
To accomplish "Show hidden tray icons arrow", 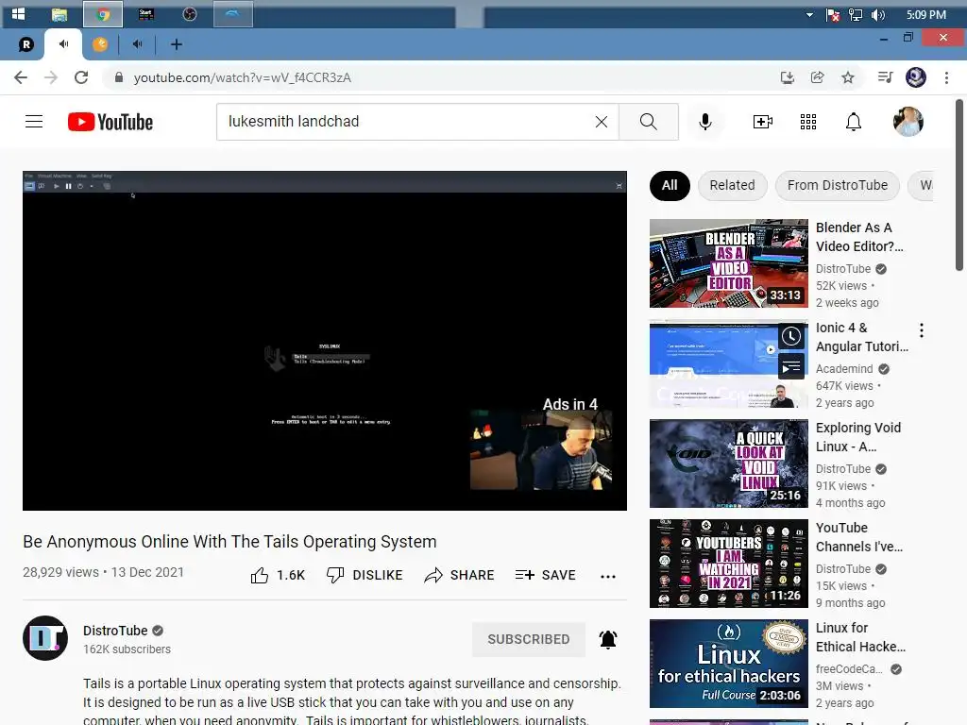I will tap(809, 15).
